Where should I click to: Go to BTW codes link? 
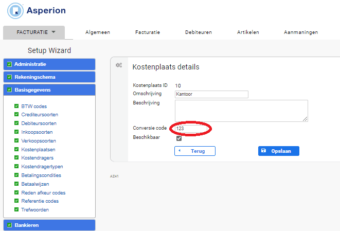pyautogui.click(x=34, y=106)
